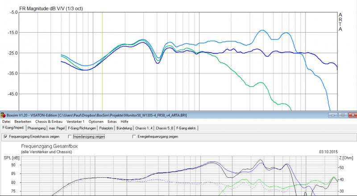Click the -5.0 axis value in ARTA graph
This screenshot has height=196, width=357.
pos(14,12)
